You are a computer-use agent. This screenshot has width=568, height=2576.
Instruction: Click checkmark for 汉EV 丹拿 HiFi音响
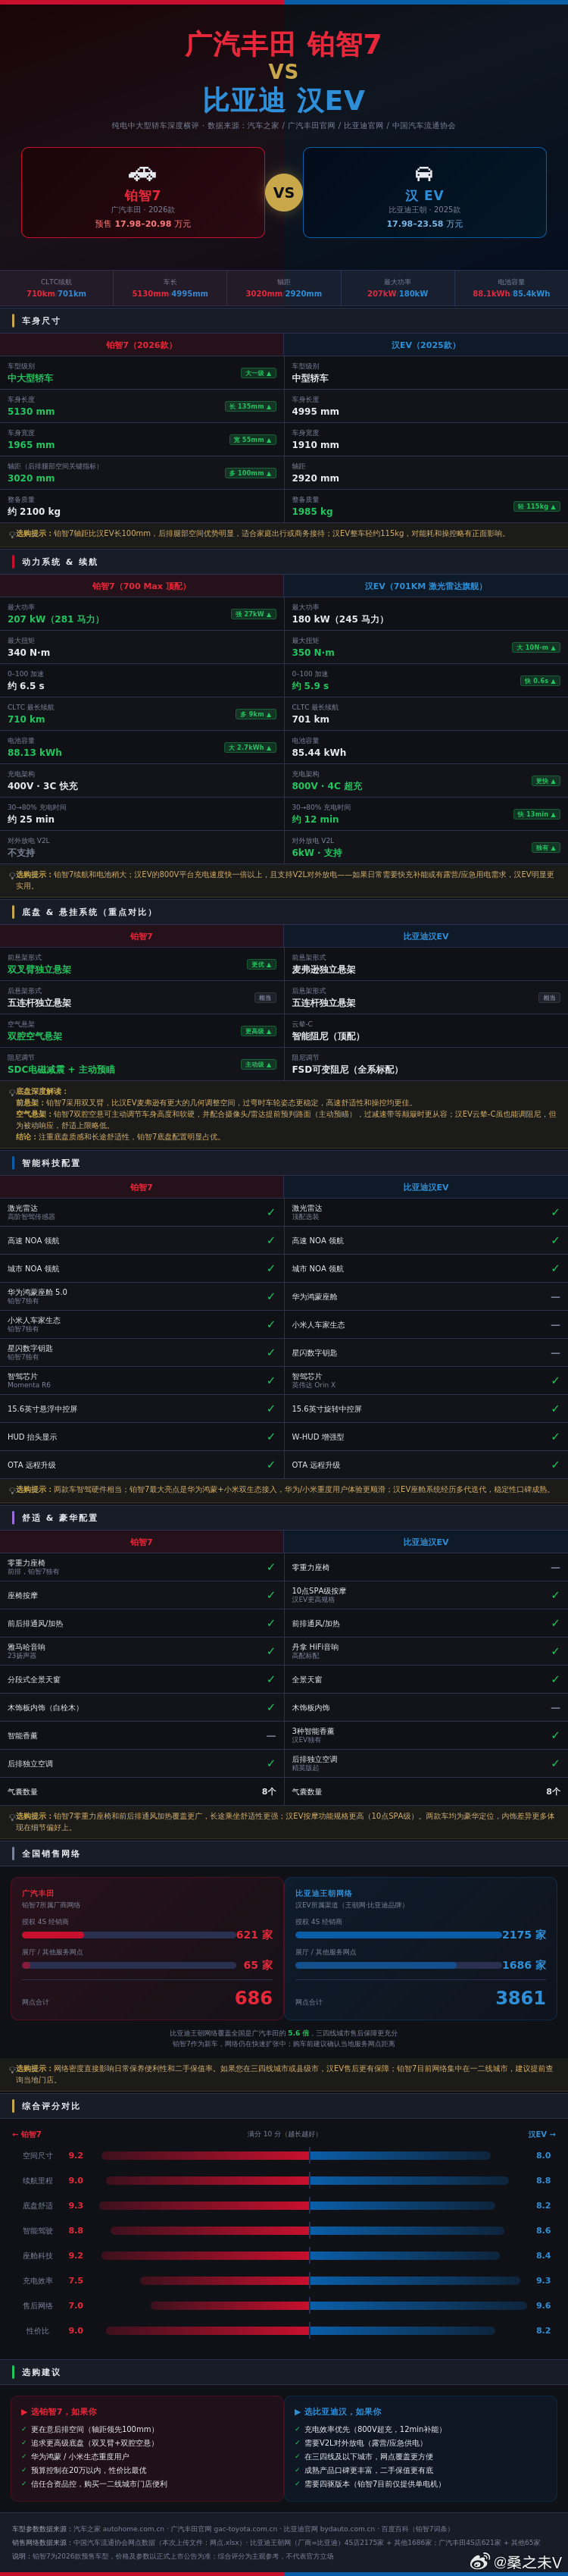point(555,1651)
